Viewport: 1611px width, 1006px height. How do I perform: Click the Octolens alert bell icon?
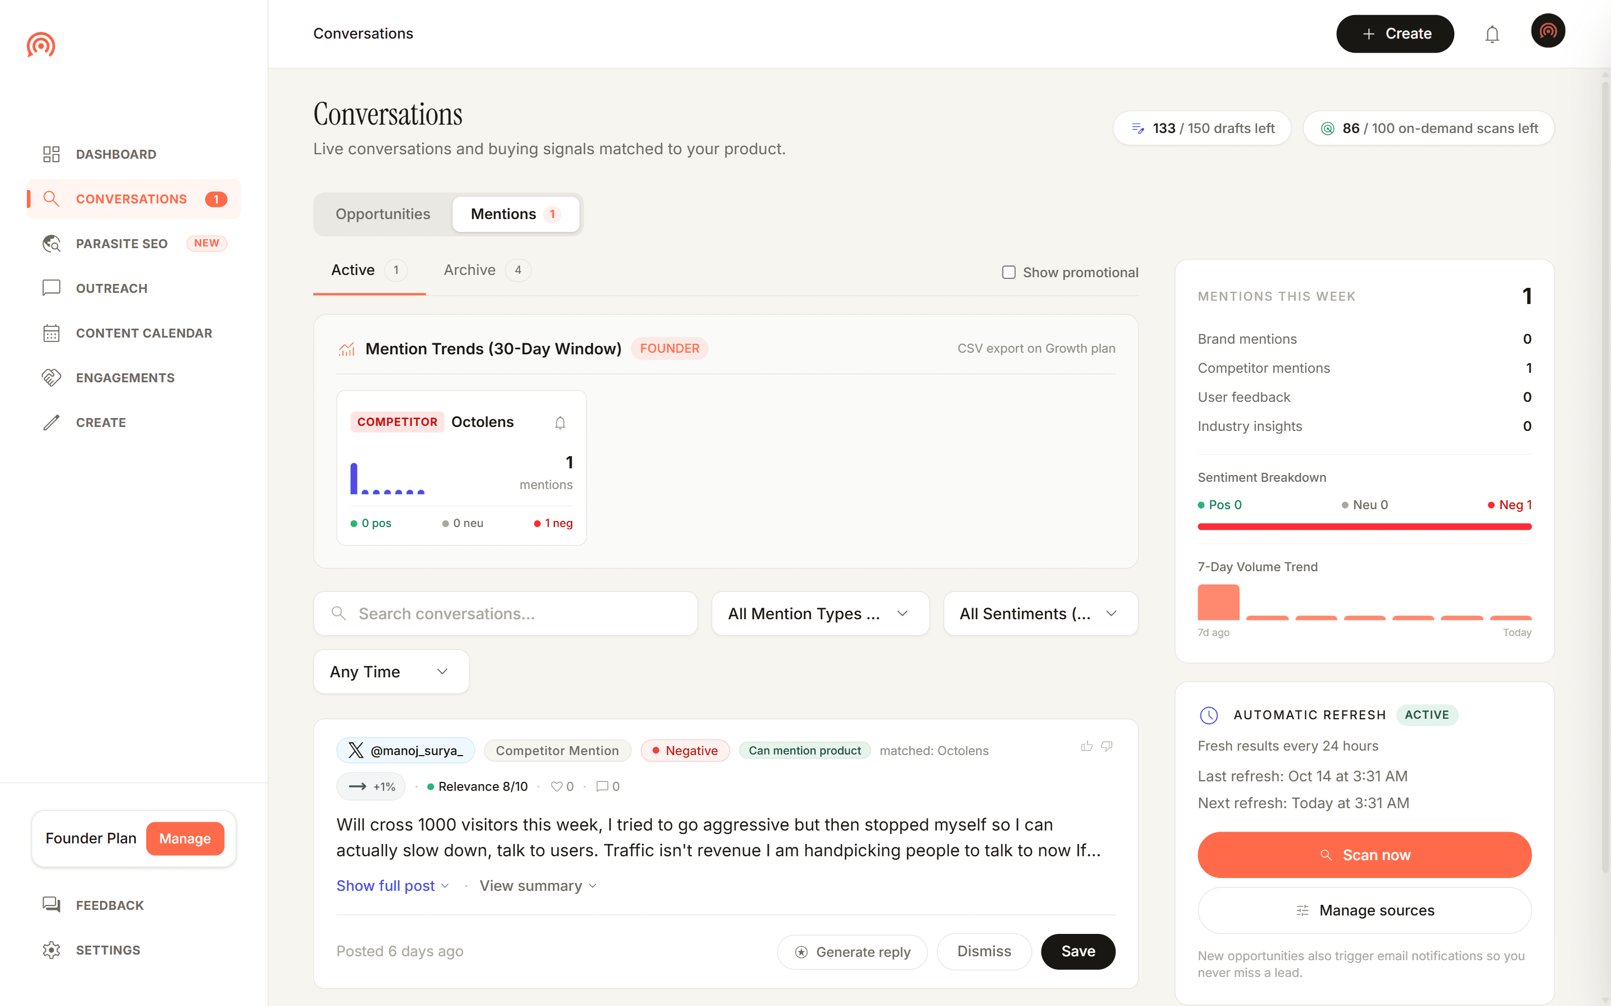(560, 423)
